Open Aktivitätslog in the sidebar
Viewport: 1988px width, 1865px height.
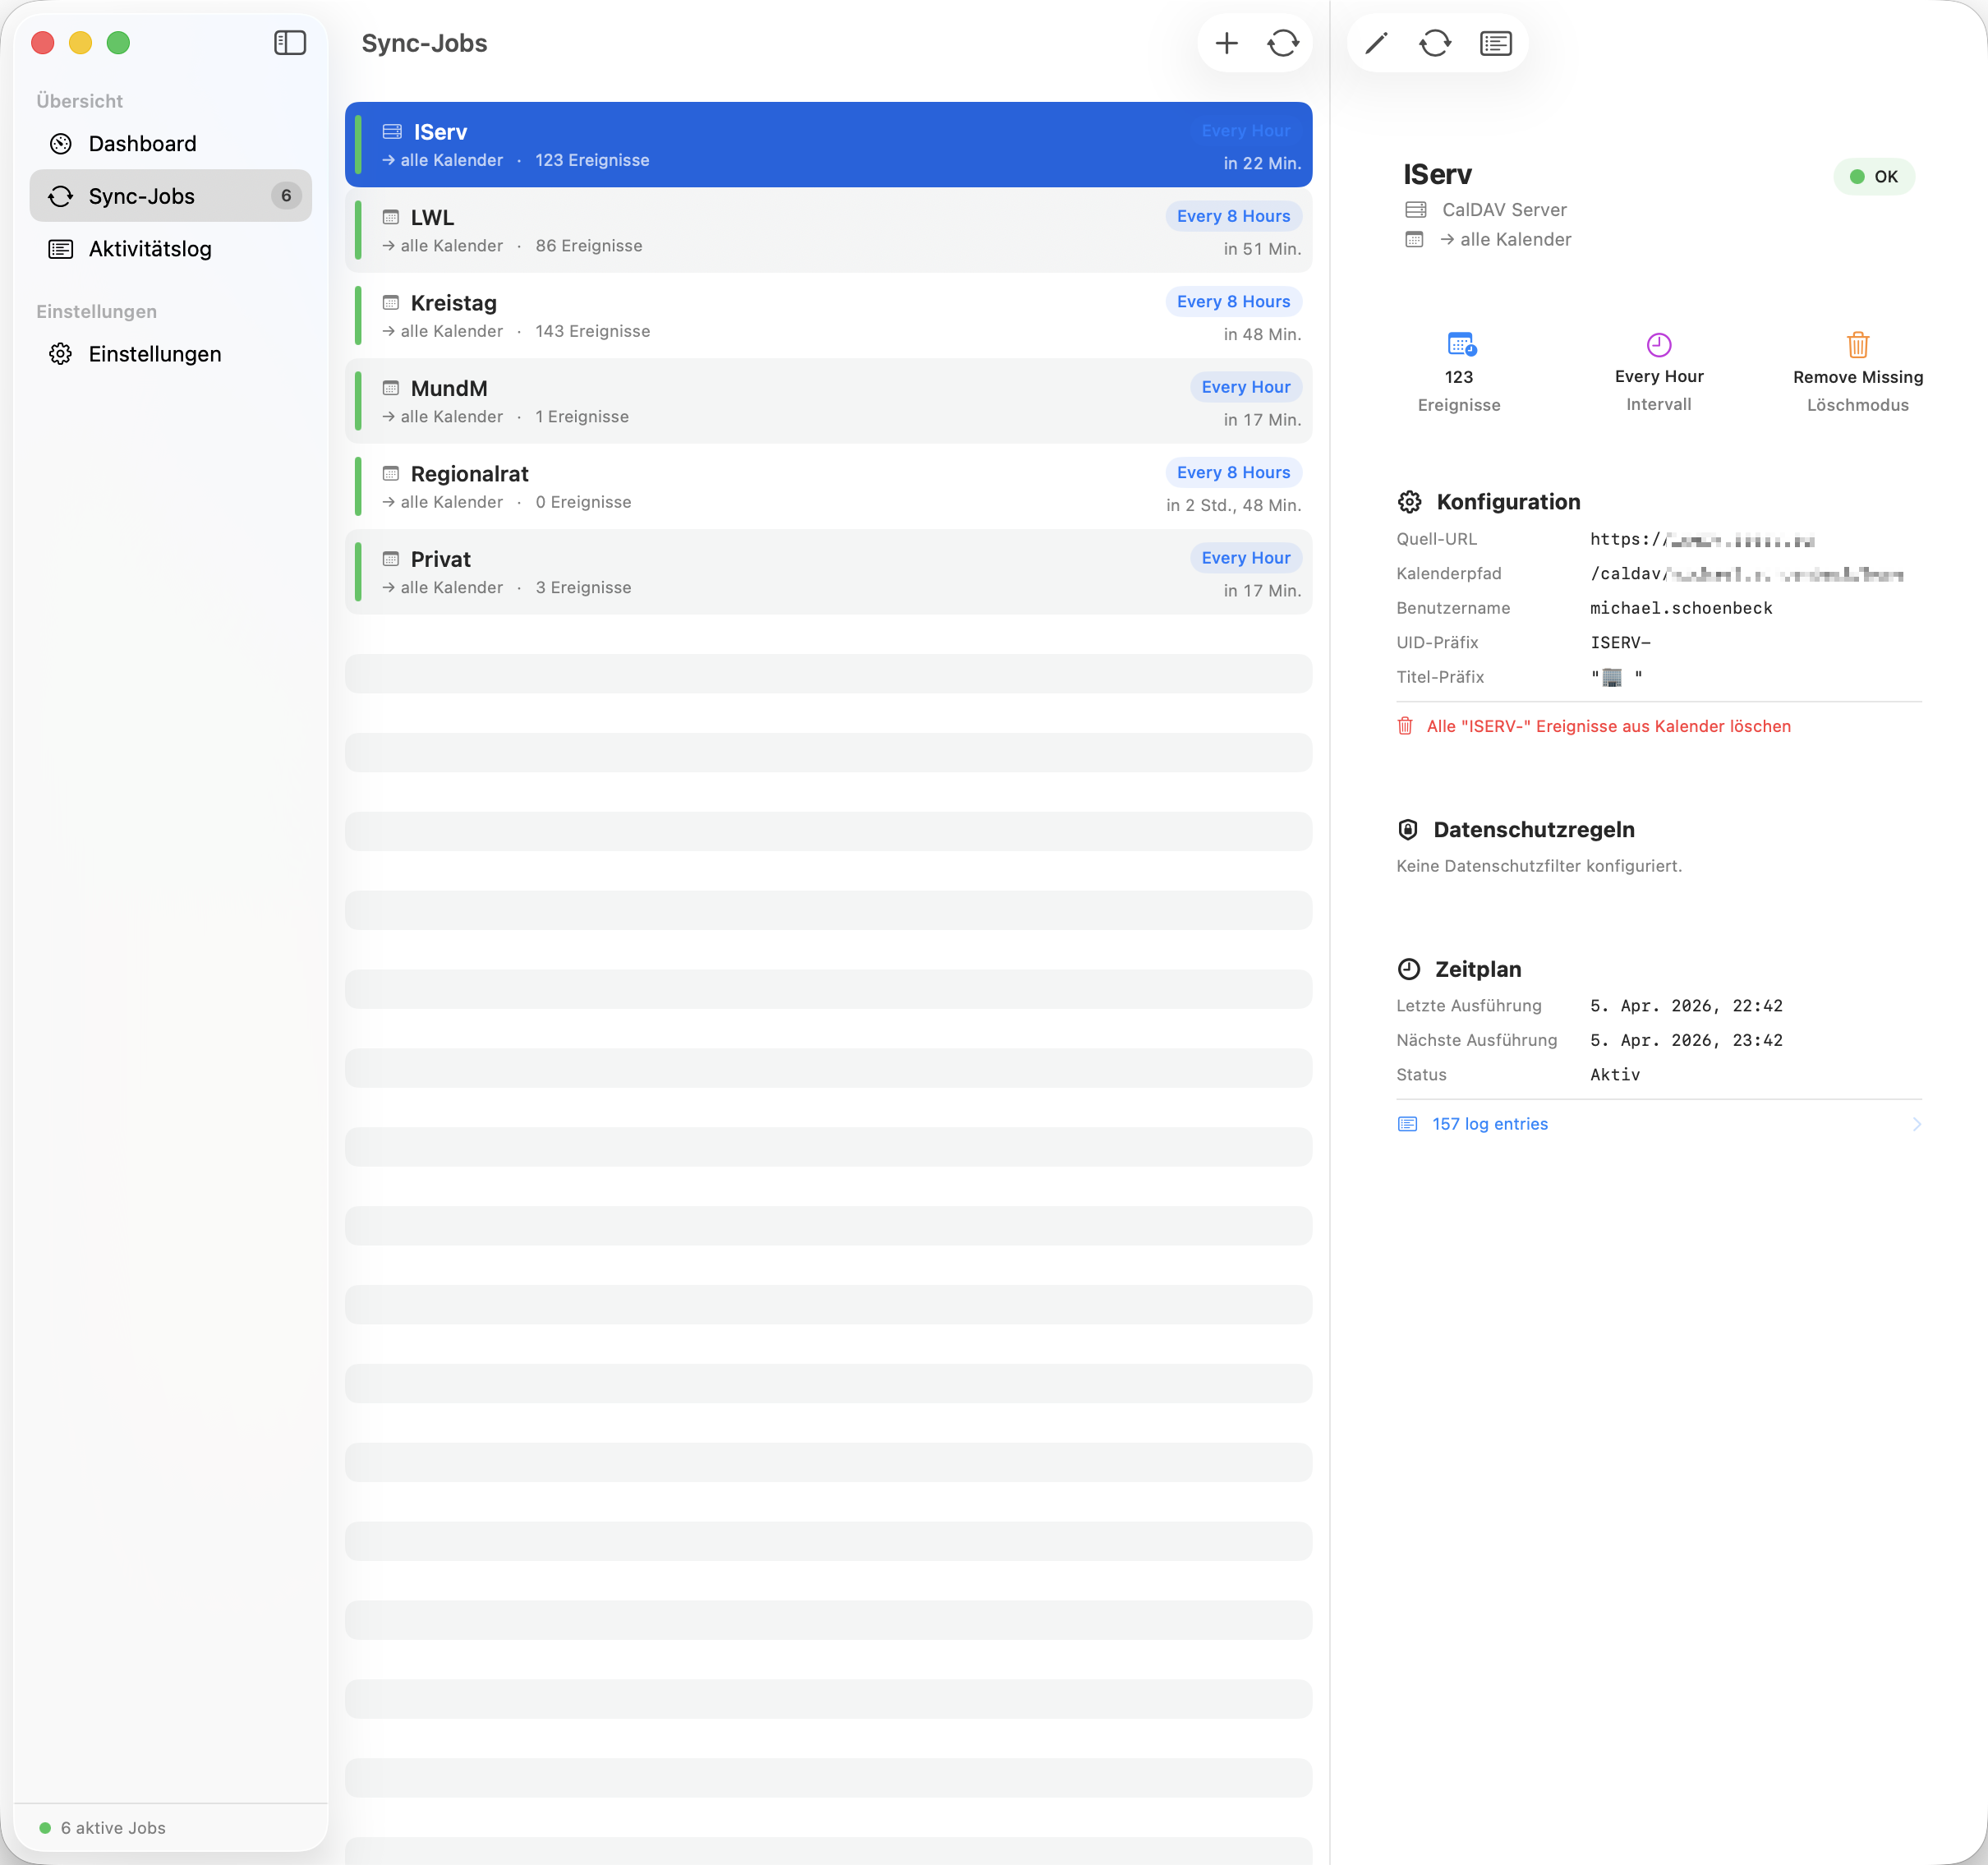pyautogui.click(x=150, y=249)
